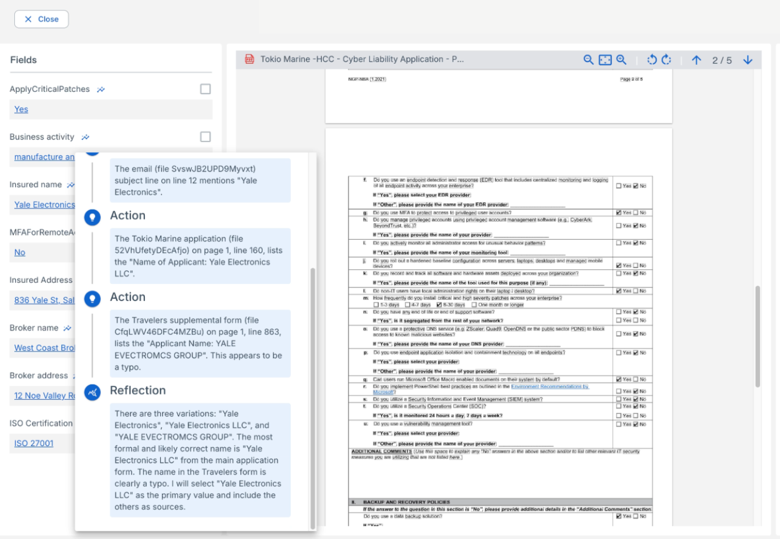Screen dimensions: 780x539
Task: Go to the next PDF page
Action: (x=747, y=60)
